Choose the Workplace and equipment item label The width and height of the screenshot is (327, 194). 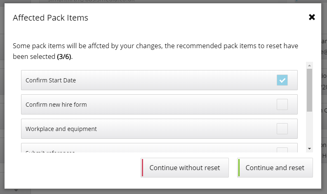(x=61, y=129)
